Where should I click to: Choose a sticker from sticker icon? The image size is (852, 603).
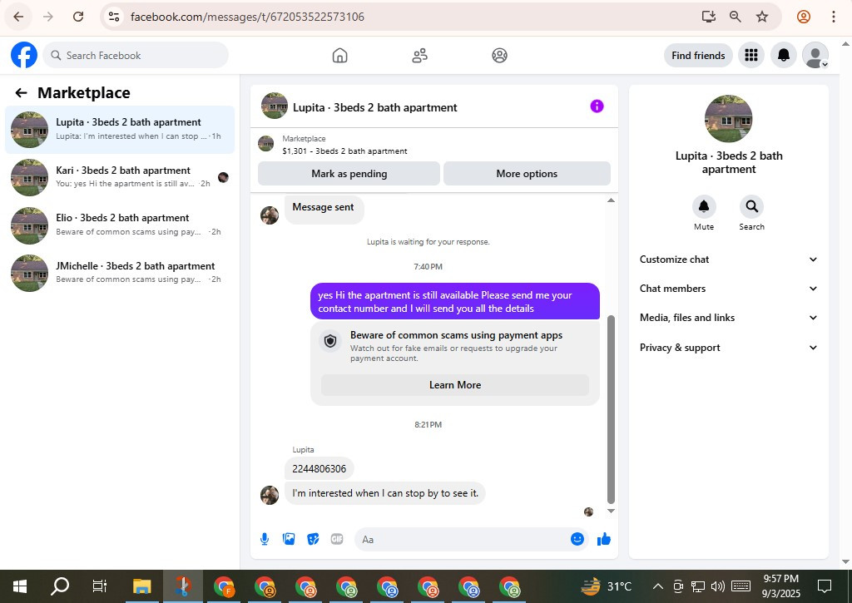[313, 539]
